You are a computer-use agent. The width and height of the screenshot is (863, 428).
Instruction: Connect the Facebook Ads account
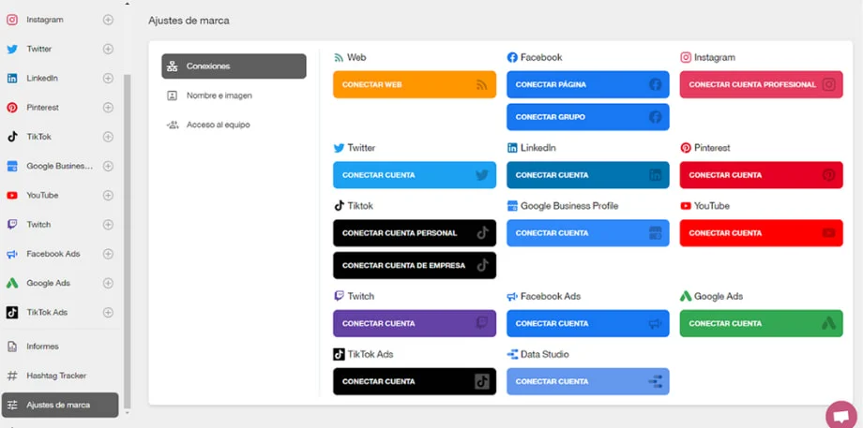[588, 324]
